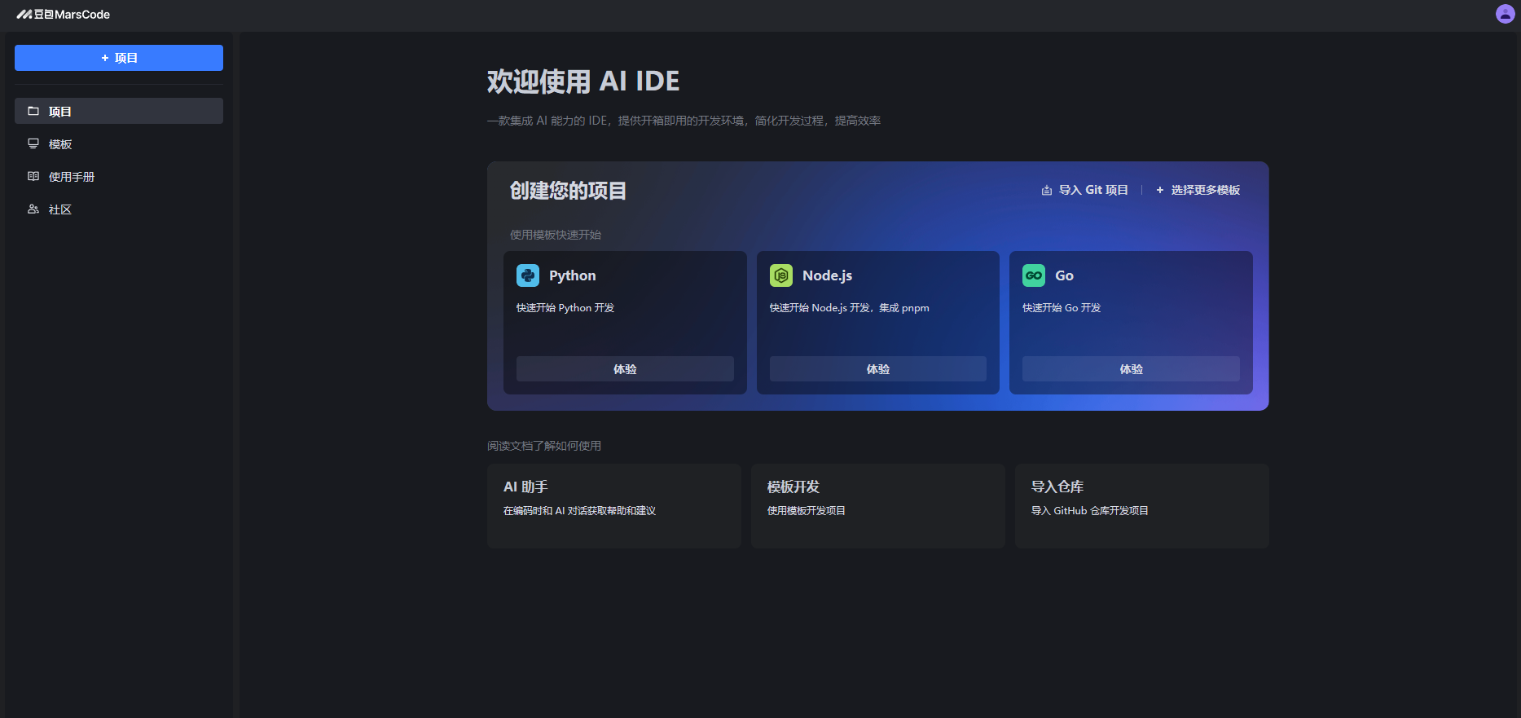Click the book icon beside 使用手册
Viewport: 1521px width, 718px height.
33,176
